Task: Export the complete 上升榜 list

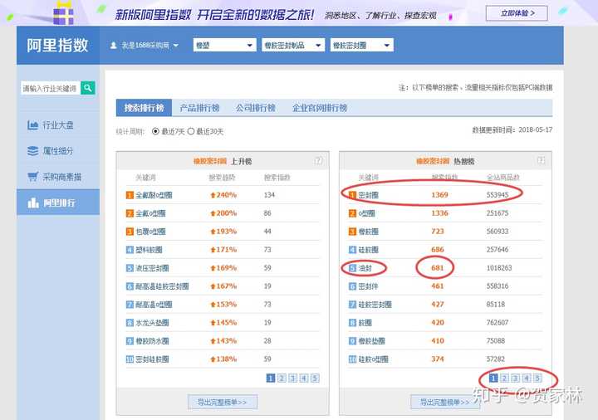Action: pos(223,402)
